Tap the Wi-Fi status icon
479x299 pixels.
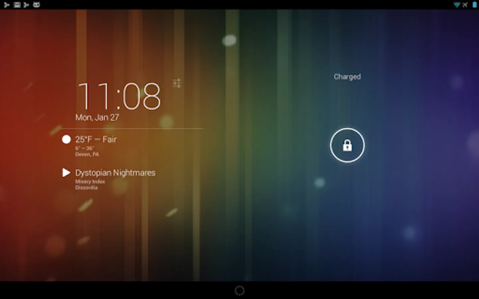tap(457, 5)
